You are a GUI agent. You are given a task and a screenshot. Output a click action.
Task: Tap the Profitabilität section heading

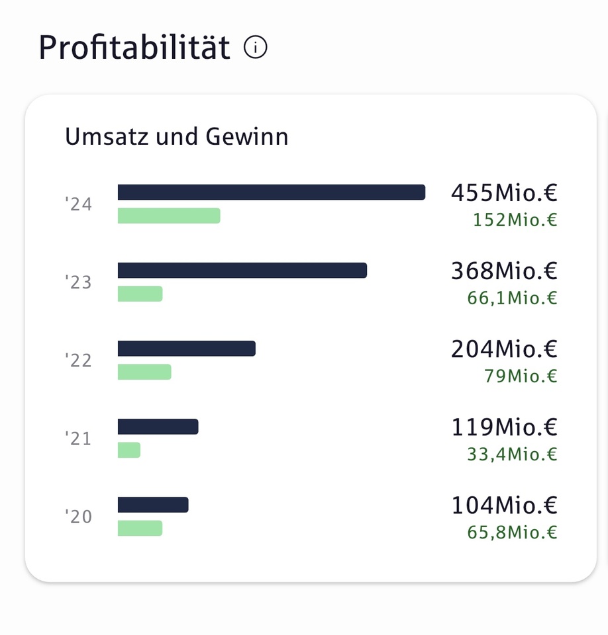click(x=134, y=48)
